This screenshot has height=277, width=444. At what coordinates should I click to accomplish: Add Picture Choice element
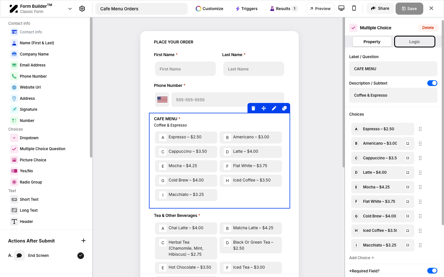click(x=28, y=160)
